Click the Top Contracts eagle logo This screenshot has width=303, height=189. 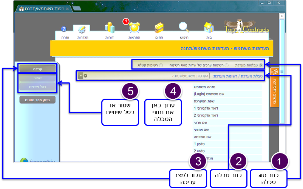pos(246,26)
